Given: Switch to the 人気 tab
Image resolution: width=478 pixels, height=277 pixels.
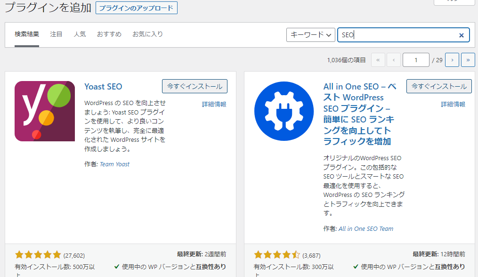Looking at the screenshot, I should (80, 34).
